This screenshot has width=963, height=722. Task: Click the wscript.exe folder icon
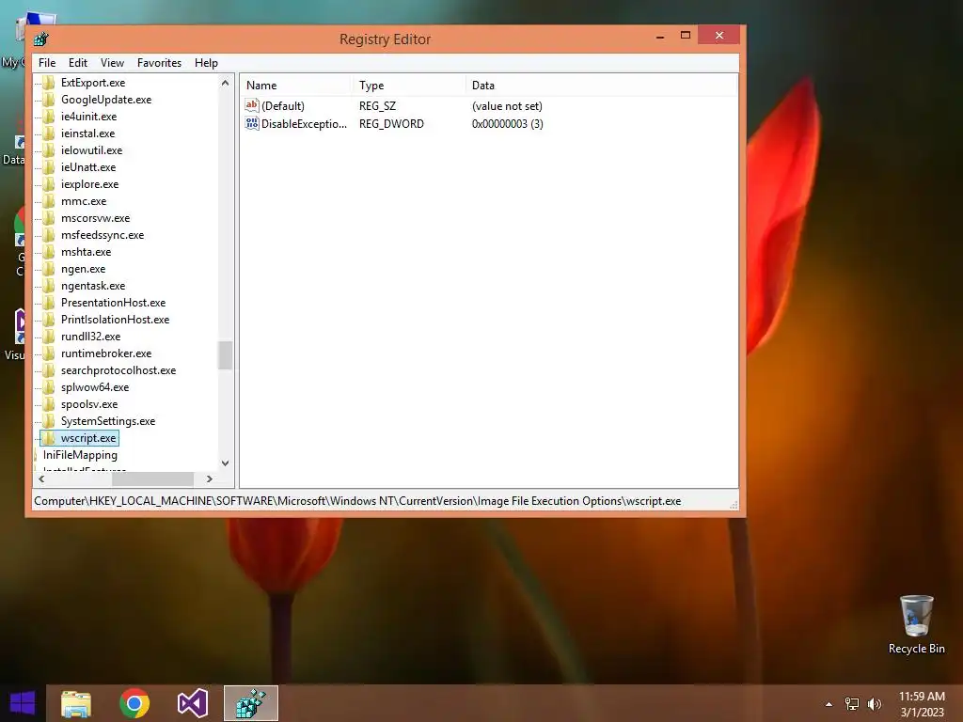point(49,438)
